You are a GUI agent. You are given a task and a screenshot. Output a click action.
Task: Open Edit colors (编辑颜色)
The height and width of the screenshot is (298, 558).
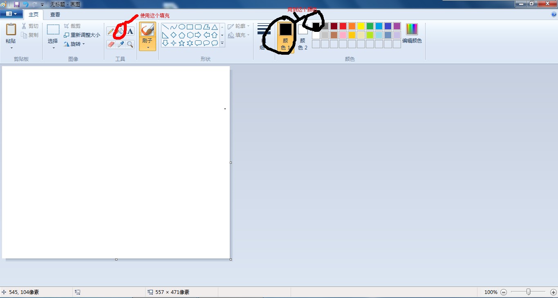[x=412, y=33]
